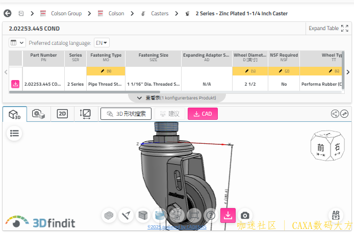The width and height of the screenshot is (354, 233).
Task: Open the preferred catalog language dropdown
Action: click(x=102, y=43)
